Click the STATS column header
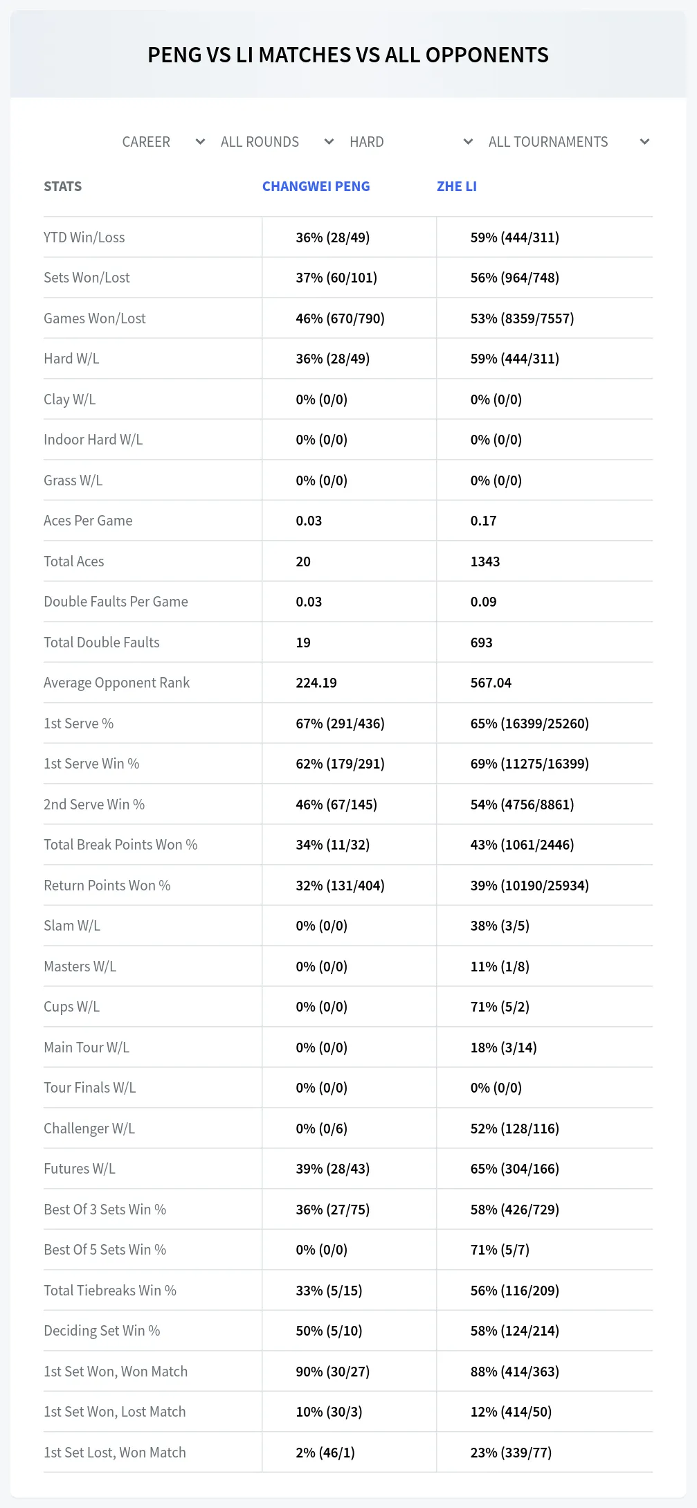The image size is (697, 1508). [62, 186]
